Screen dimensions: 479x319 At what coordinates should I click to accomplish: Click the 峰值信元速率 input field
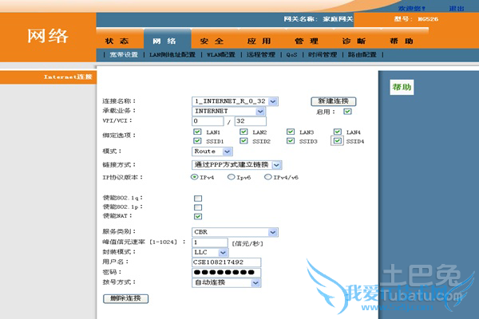point(210,242)
